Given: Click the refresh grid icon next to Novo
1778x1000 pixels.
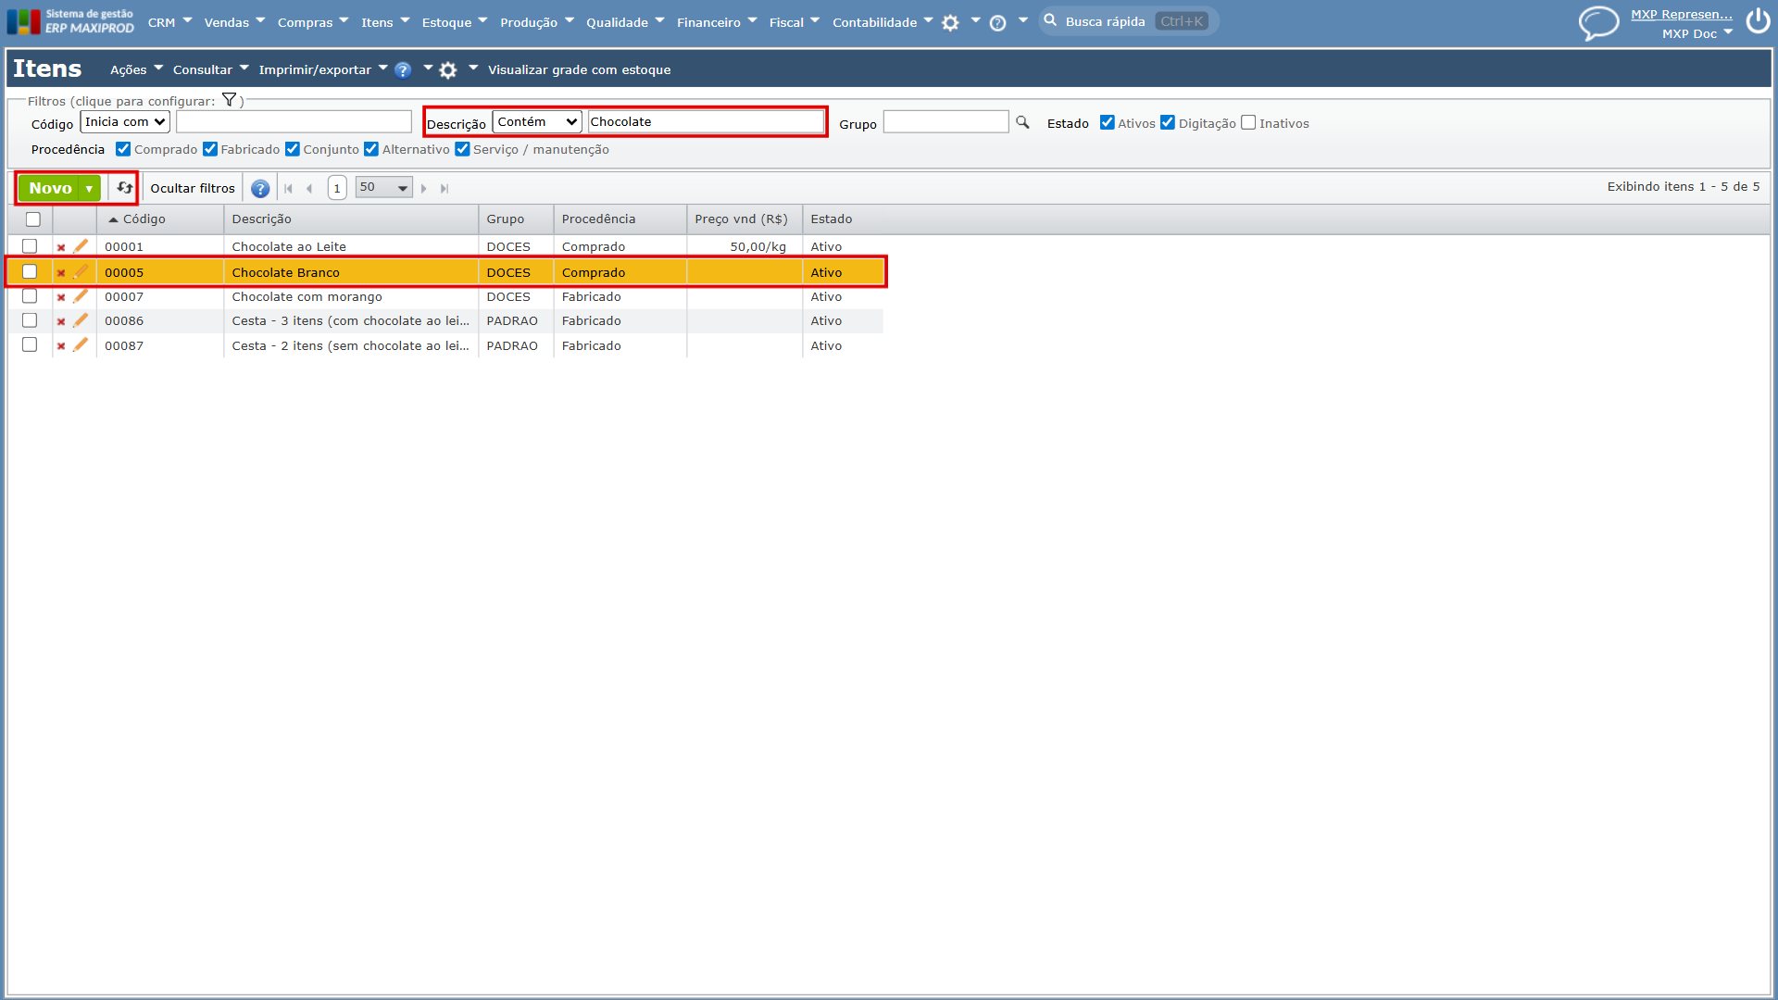Looking at the screenshot, I should click(x=124, y=188).
